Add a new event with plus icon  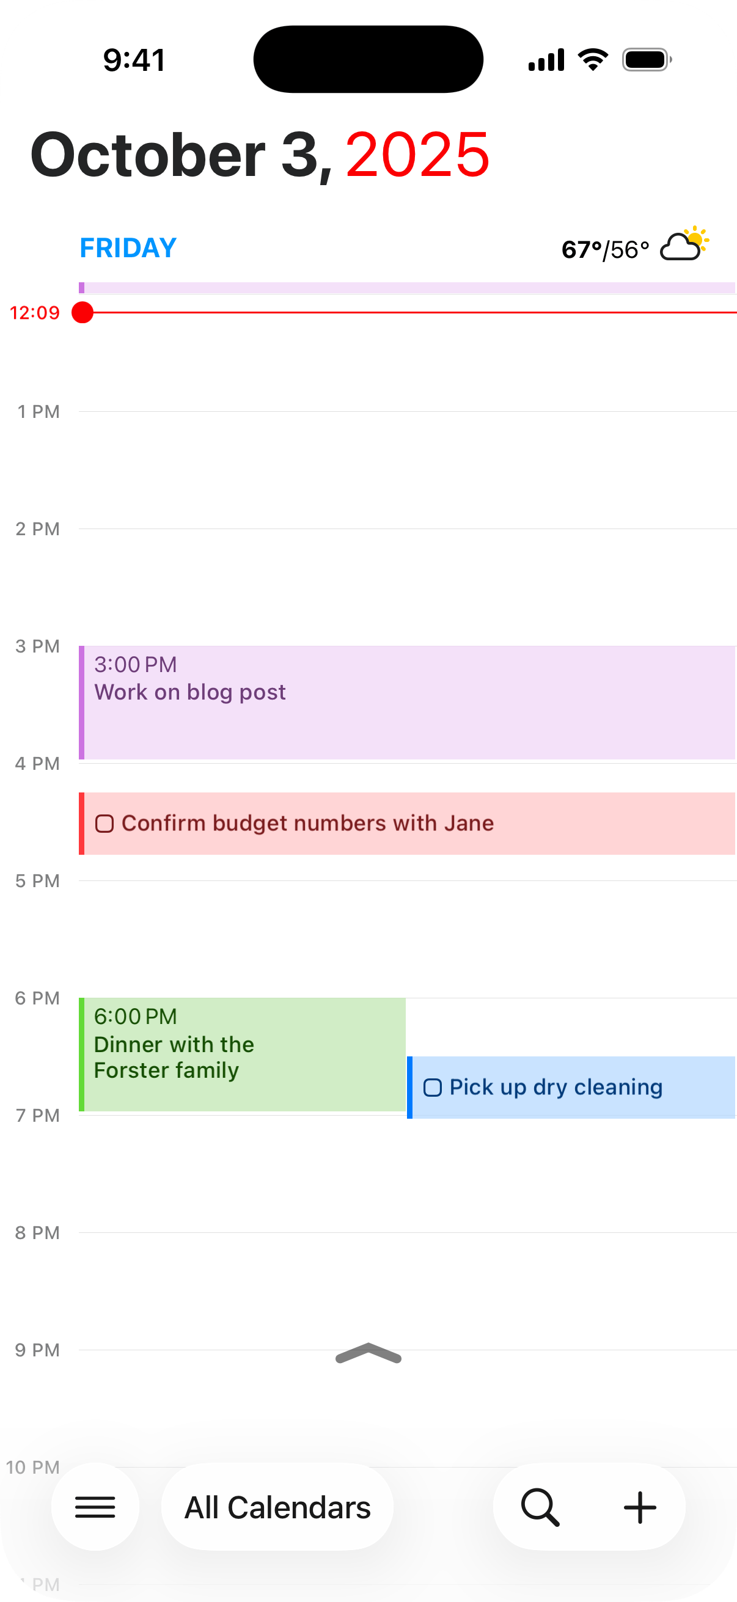(640, 1507)
